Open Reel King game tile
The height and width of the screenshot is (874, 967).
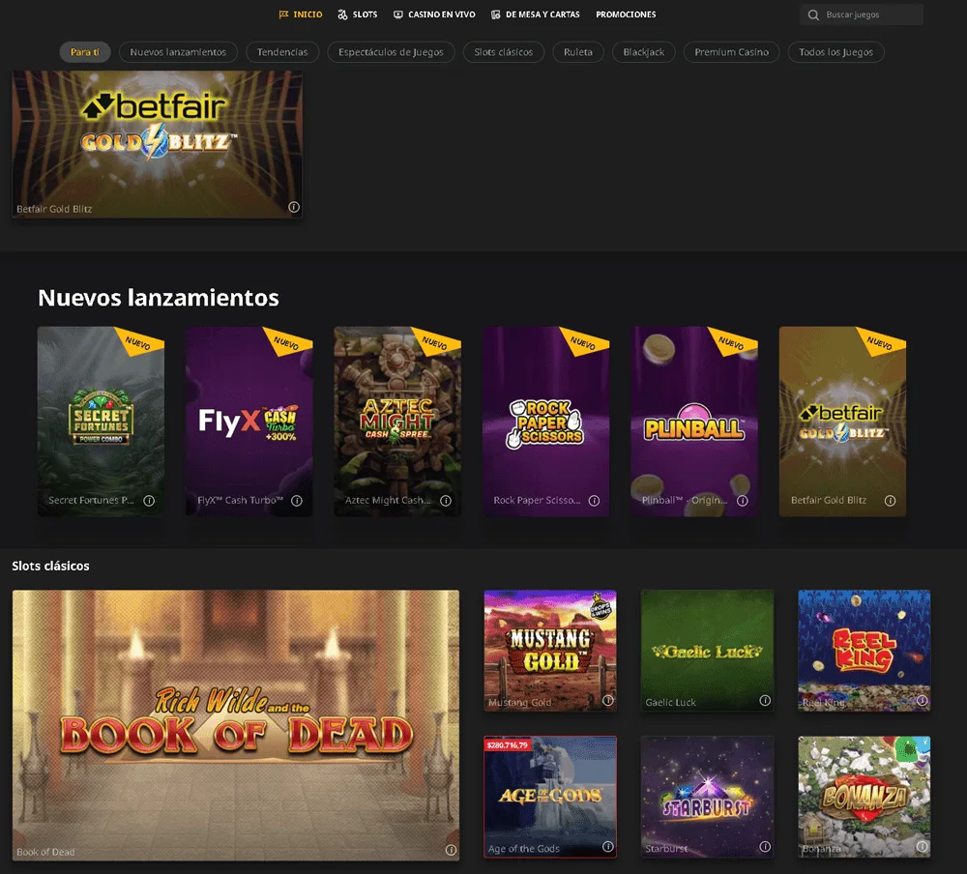pyautogui.click(x=864, y=650)
